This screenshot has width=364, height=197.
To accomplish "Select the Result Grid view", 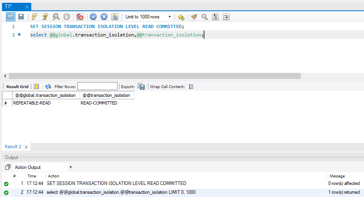I will (x=17, y=86).
